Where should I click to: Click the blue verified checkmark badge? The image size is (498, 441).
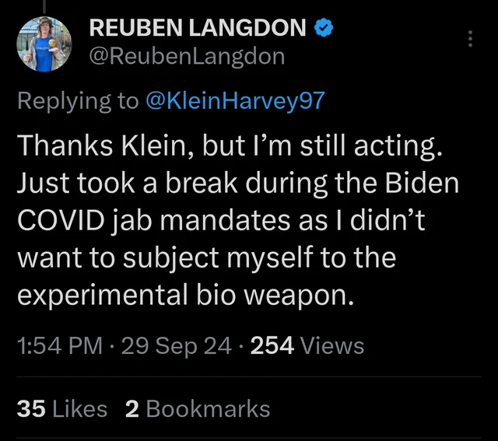coord(324,29)
